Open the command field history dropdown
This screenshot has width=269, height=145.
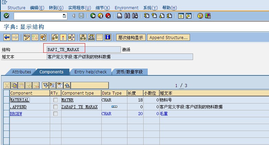[64, 16]
